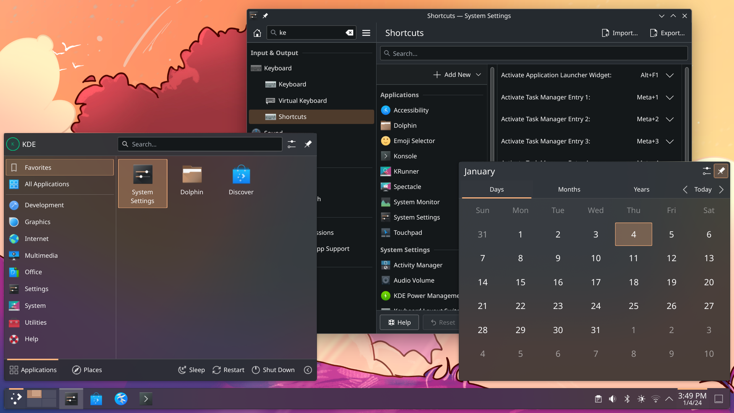
Task: Clear the settings search text
Action: (x=349, y=33)
